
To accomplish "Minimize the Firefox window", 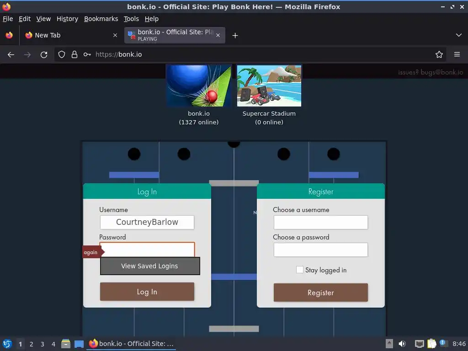I will click(443, 6).
